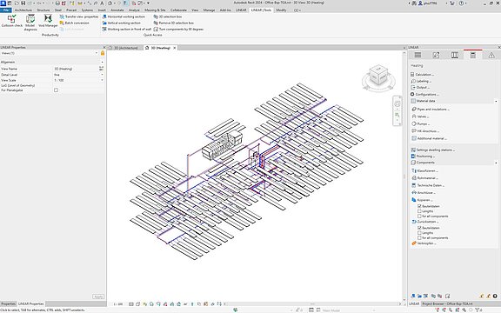501x313 pixels.
Task: Close the 3D (Heating) view tab
Action: coord(175,48)
